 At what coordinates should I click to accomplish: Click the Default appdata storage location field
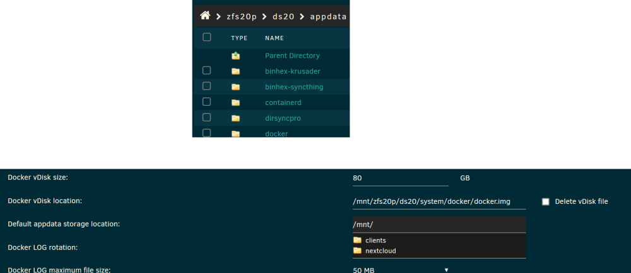coord(439,225)
